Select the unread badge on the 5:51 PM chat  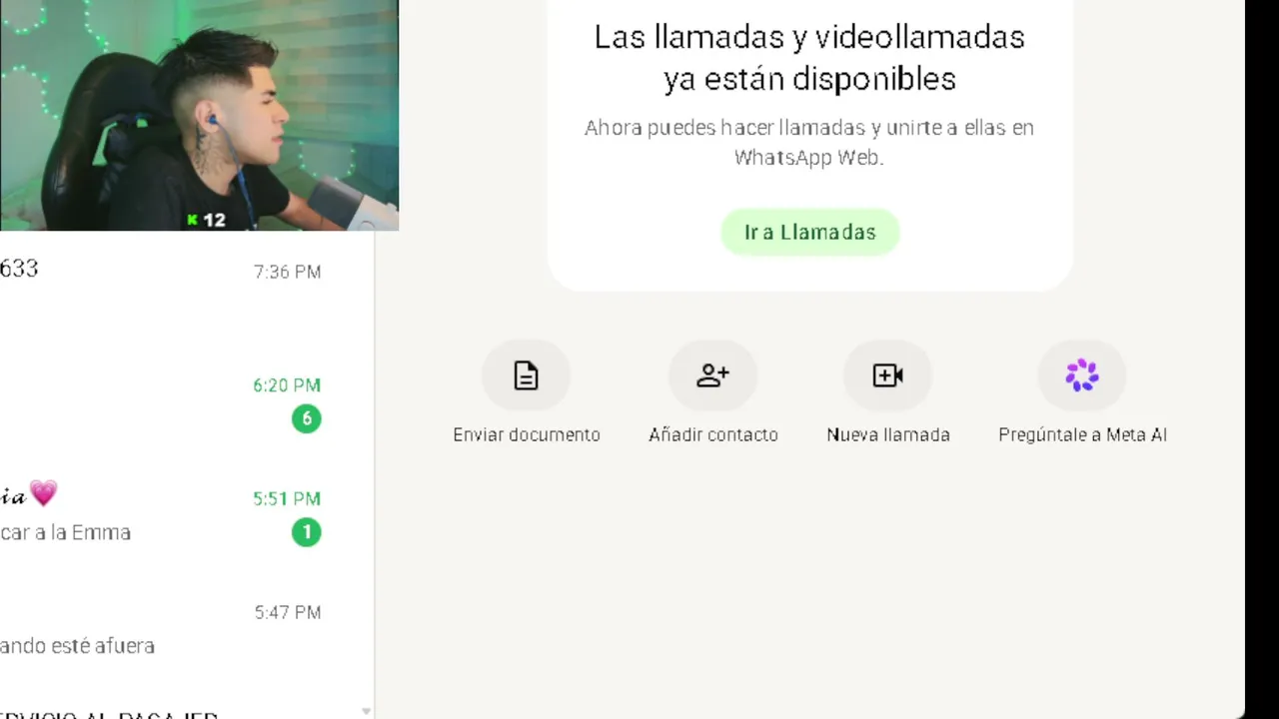pos(307,532)
